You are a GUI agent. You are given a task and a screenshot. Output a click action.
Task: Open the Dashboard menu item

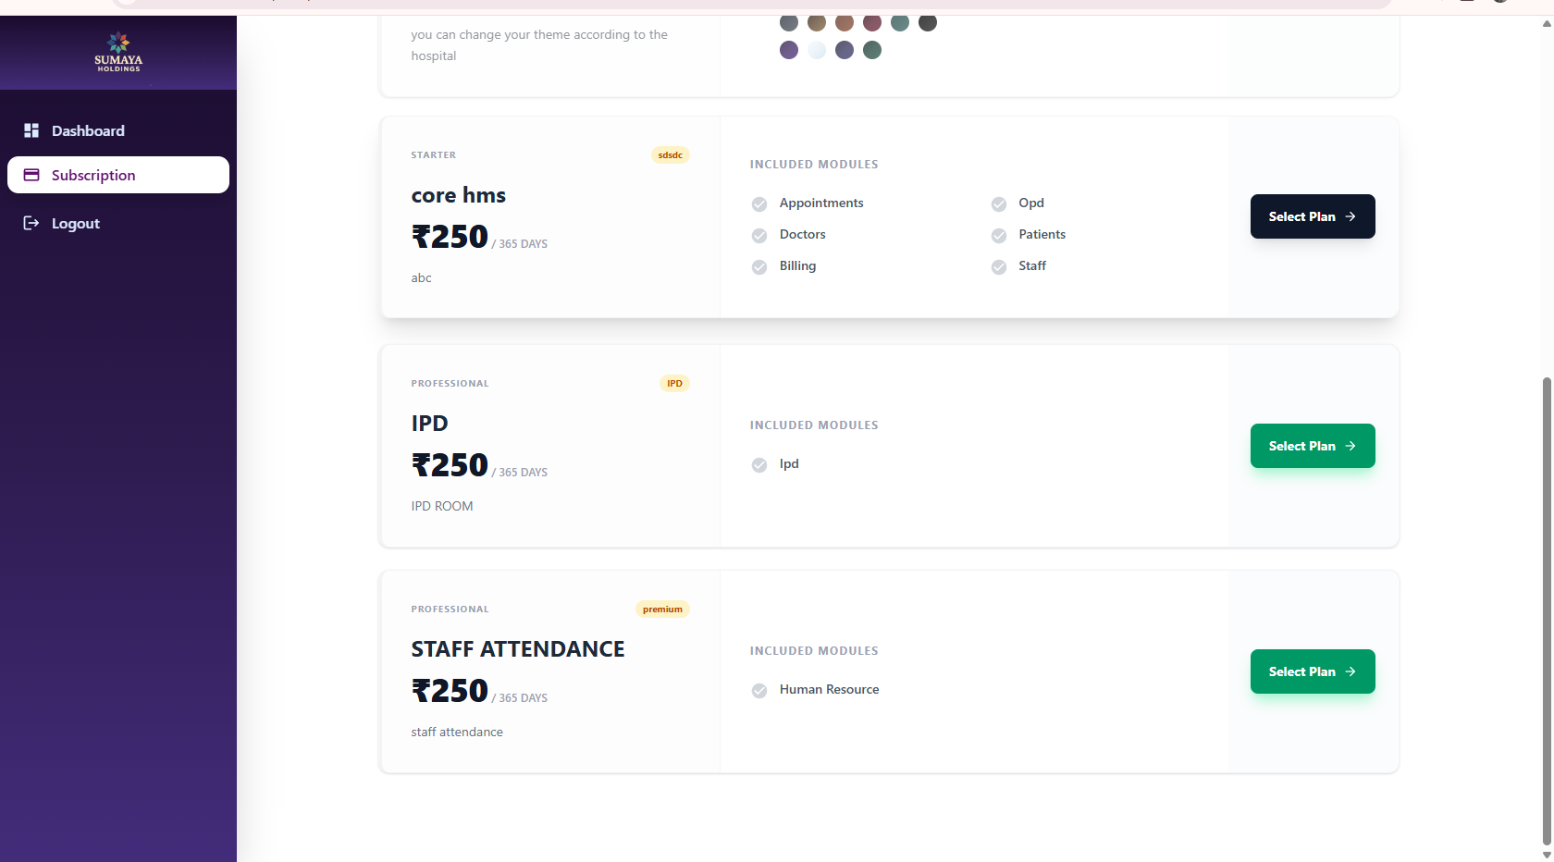tap(88, 130)
